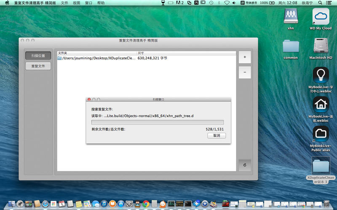The image size is (337, 210).
Task: Click the minus button to remove the folder
Action: click(245, 72)
